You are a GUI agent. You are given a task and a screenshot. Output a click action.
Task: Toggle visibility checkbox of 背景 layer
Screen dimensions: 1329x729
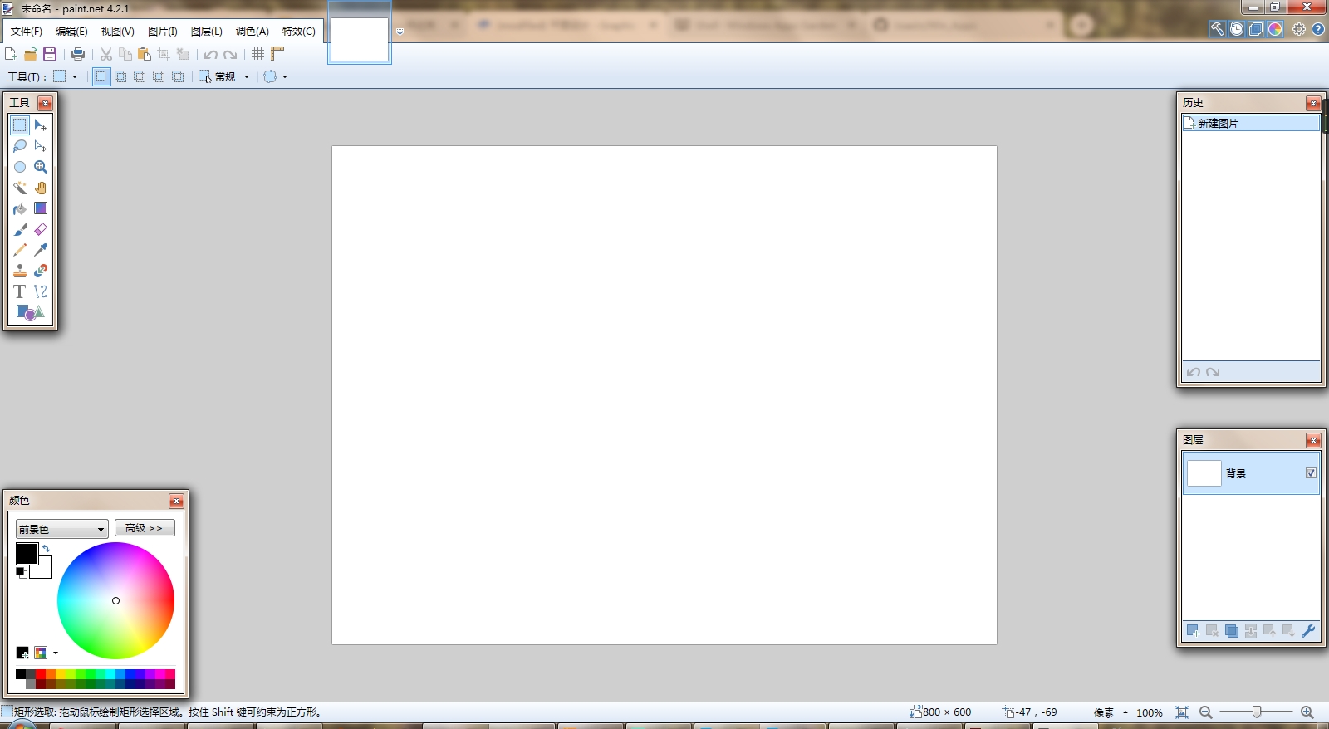click(x=1311, y=473)
